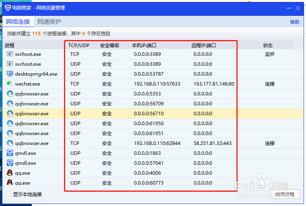Sort by the 进程 column header
Viewport: 306px width, 206px height.
click(33, 46)
